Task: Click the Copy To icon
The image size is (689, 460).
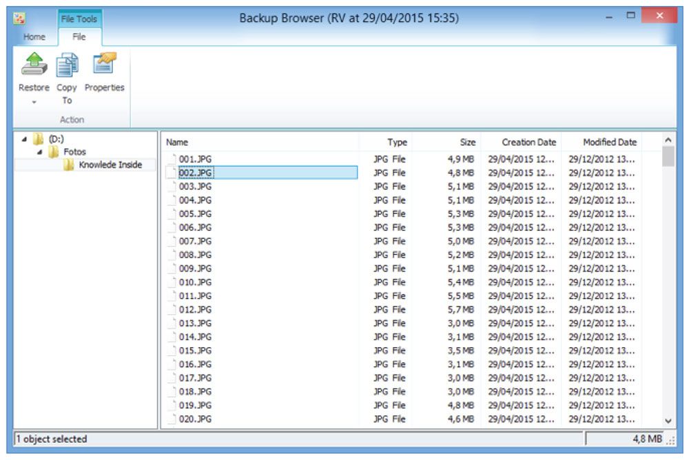Action: point(67,65)
